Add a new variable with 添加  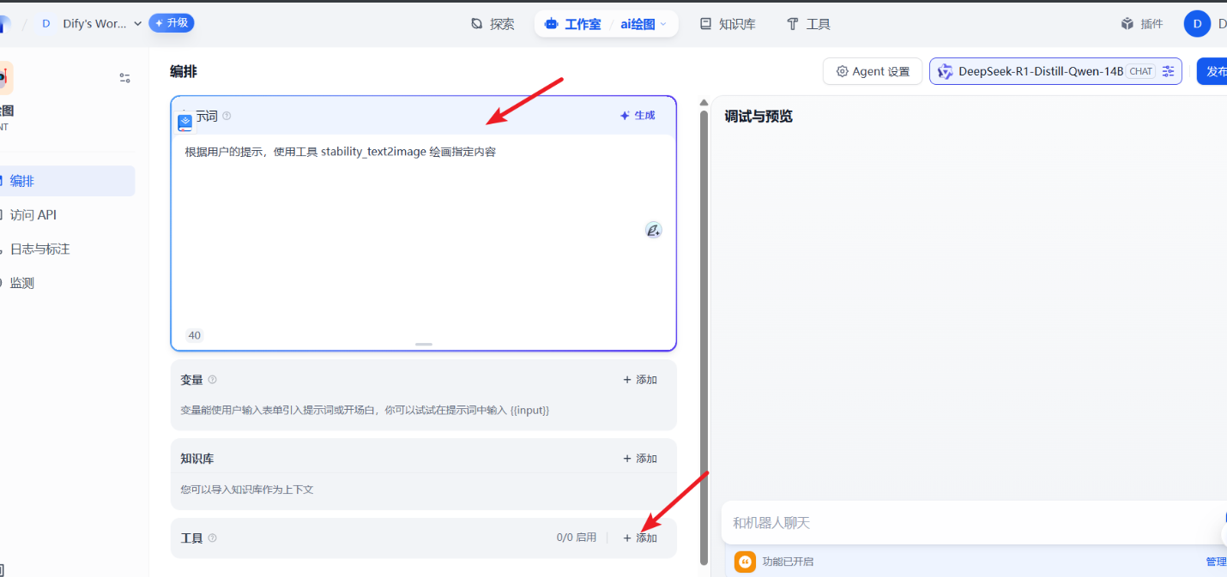[640, 380]
